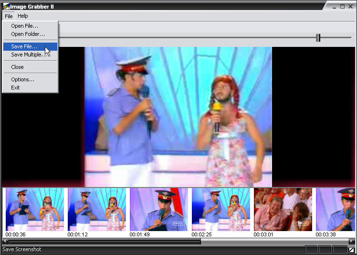Click the horizontal scrollbar thumb under thumbnails

point(105,241)
